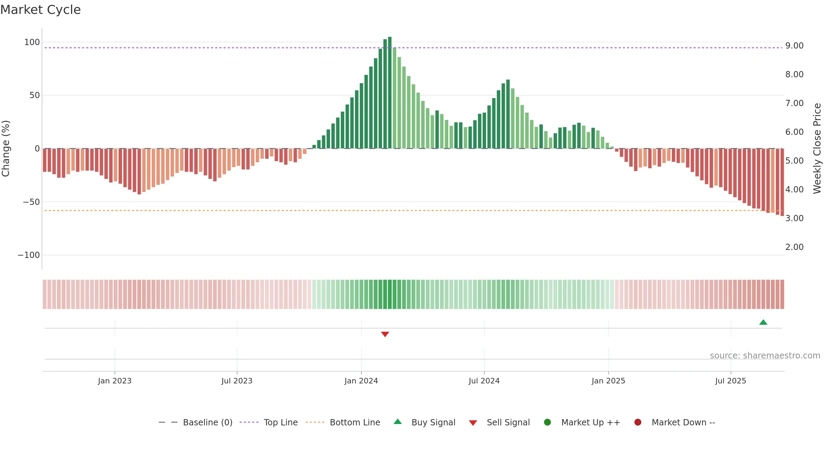
Task: Click the Weekly Close Price axis title
Action: [x=817, y=148]
